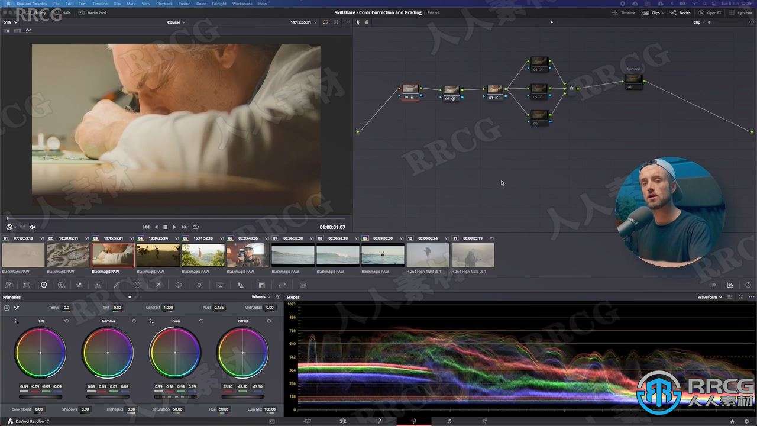Adjust the Gamma master wheel slider

[x=108, y=396]
